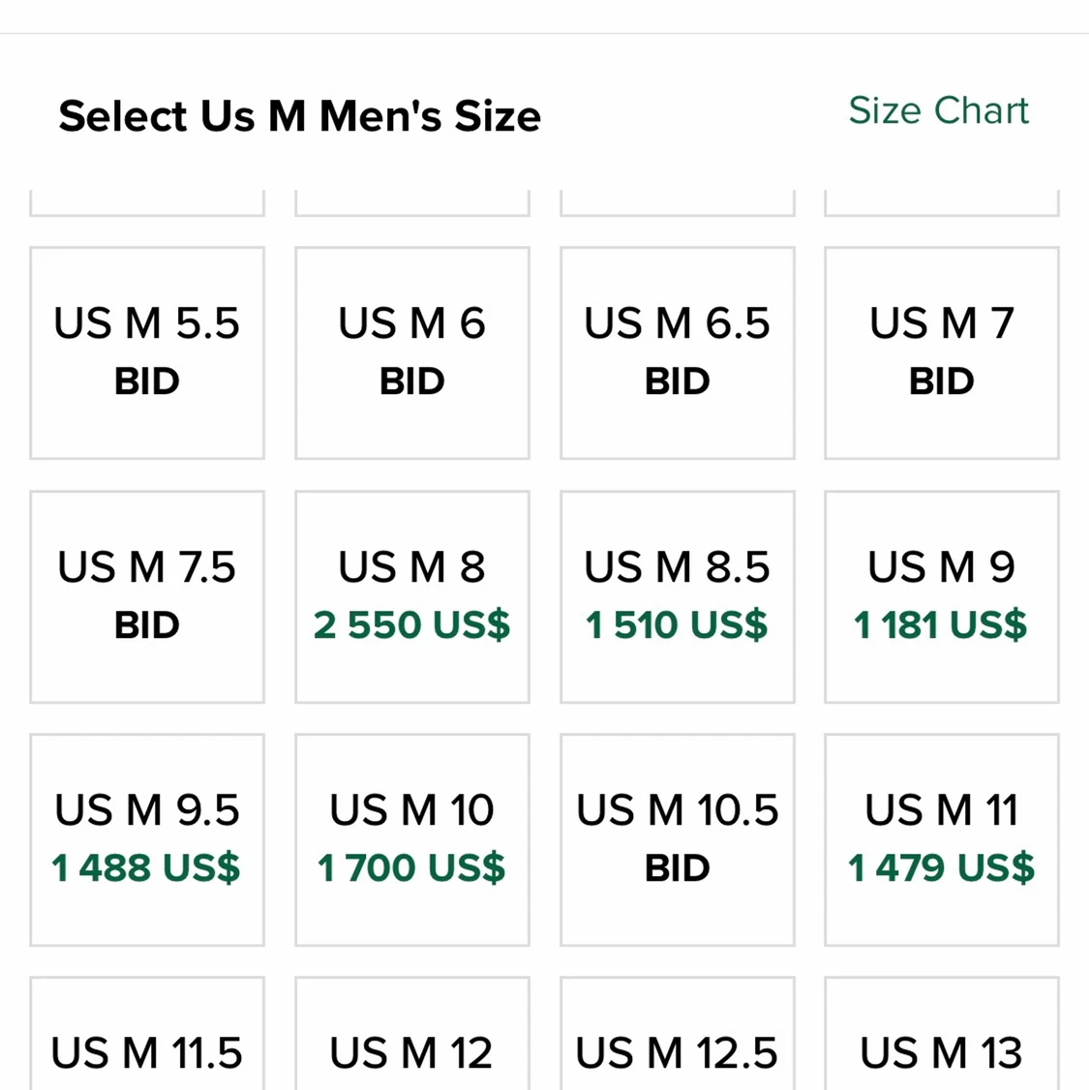Select size US M 5.5
This screenshot has height=1090, width=1089.
pos(147,352)
